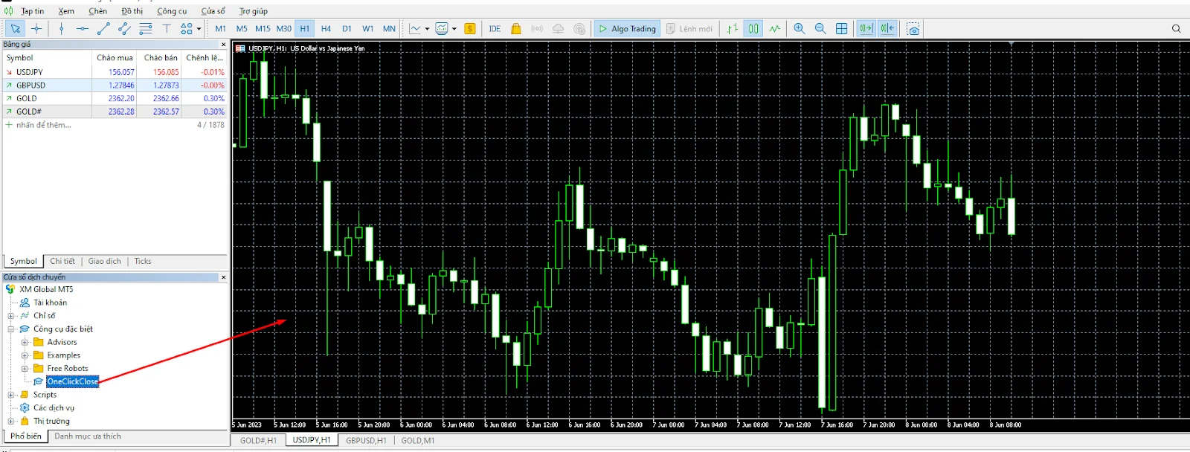
Task: Select the D1 daily timeframe
Action: [347, 28]
